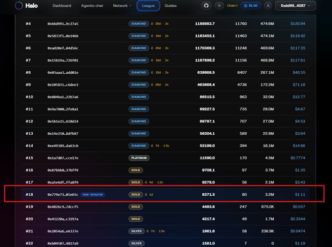Click token value 474.6M
Screen dimensions: 332x247
point(267,24)
